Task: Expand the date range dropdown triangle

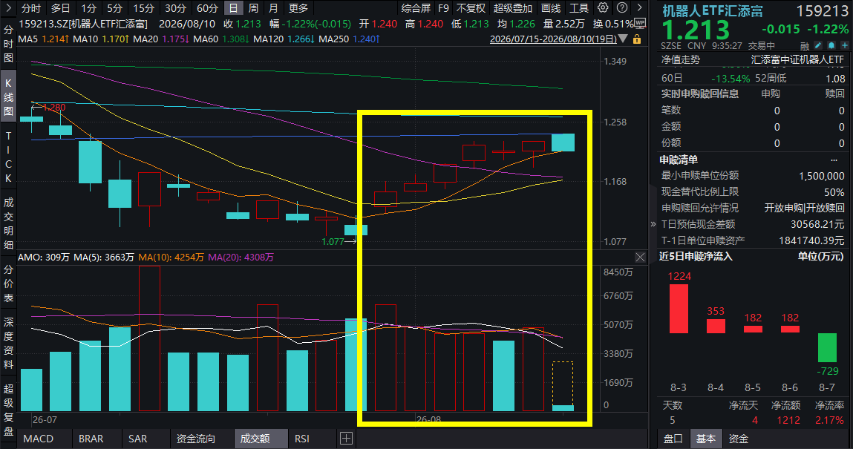Action: click(624, 39)
